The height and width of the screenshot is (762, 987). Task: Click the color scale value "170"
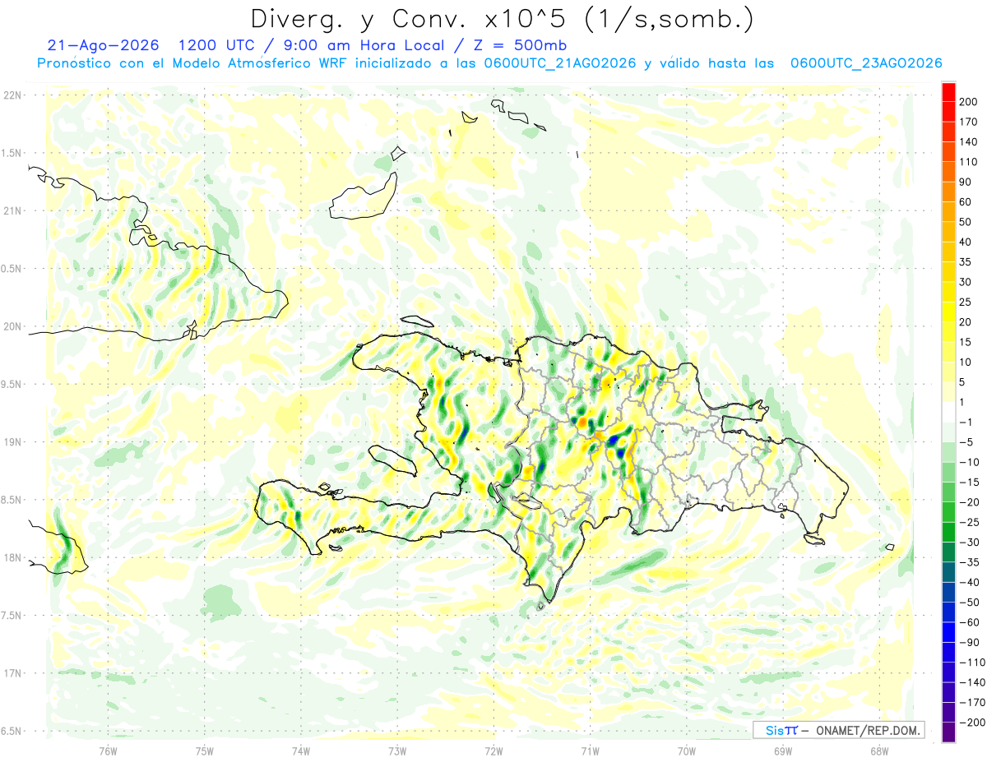(x=969, y=122)
